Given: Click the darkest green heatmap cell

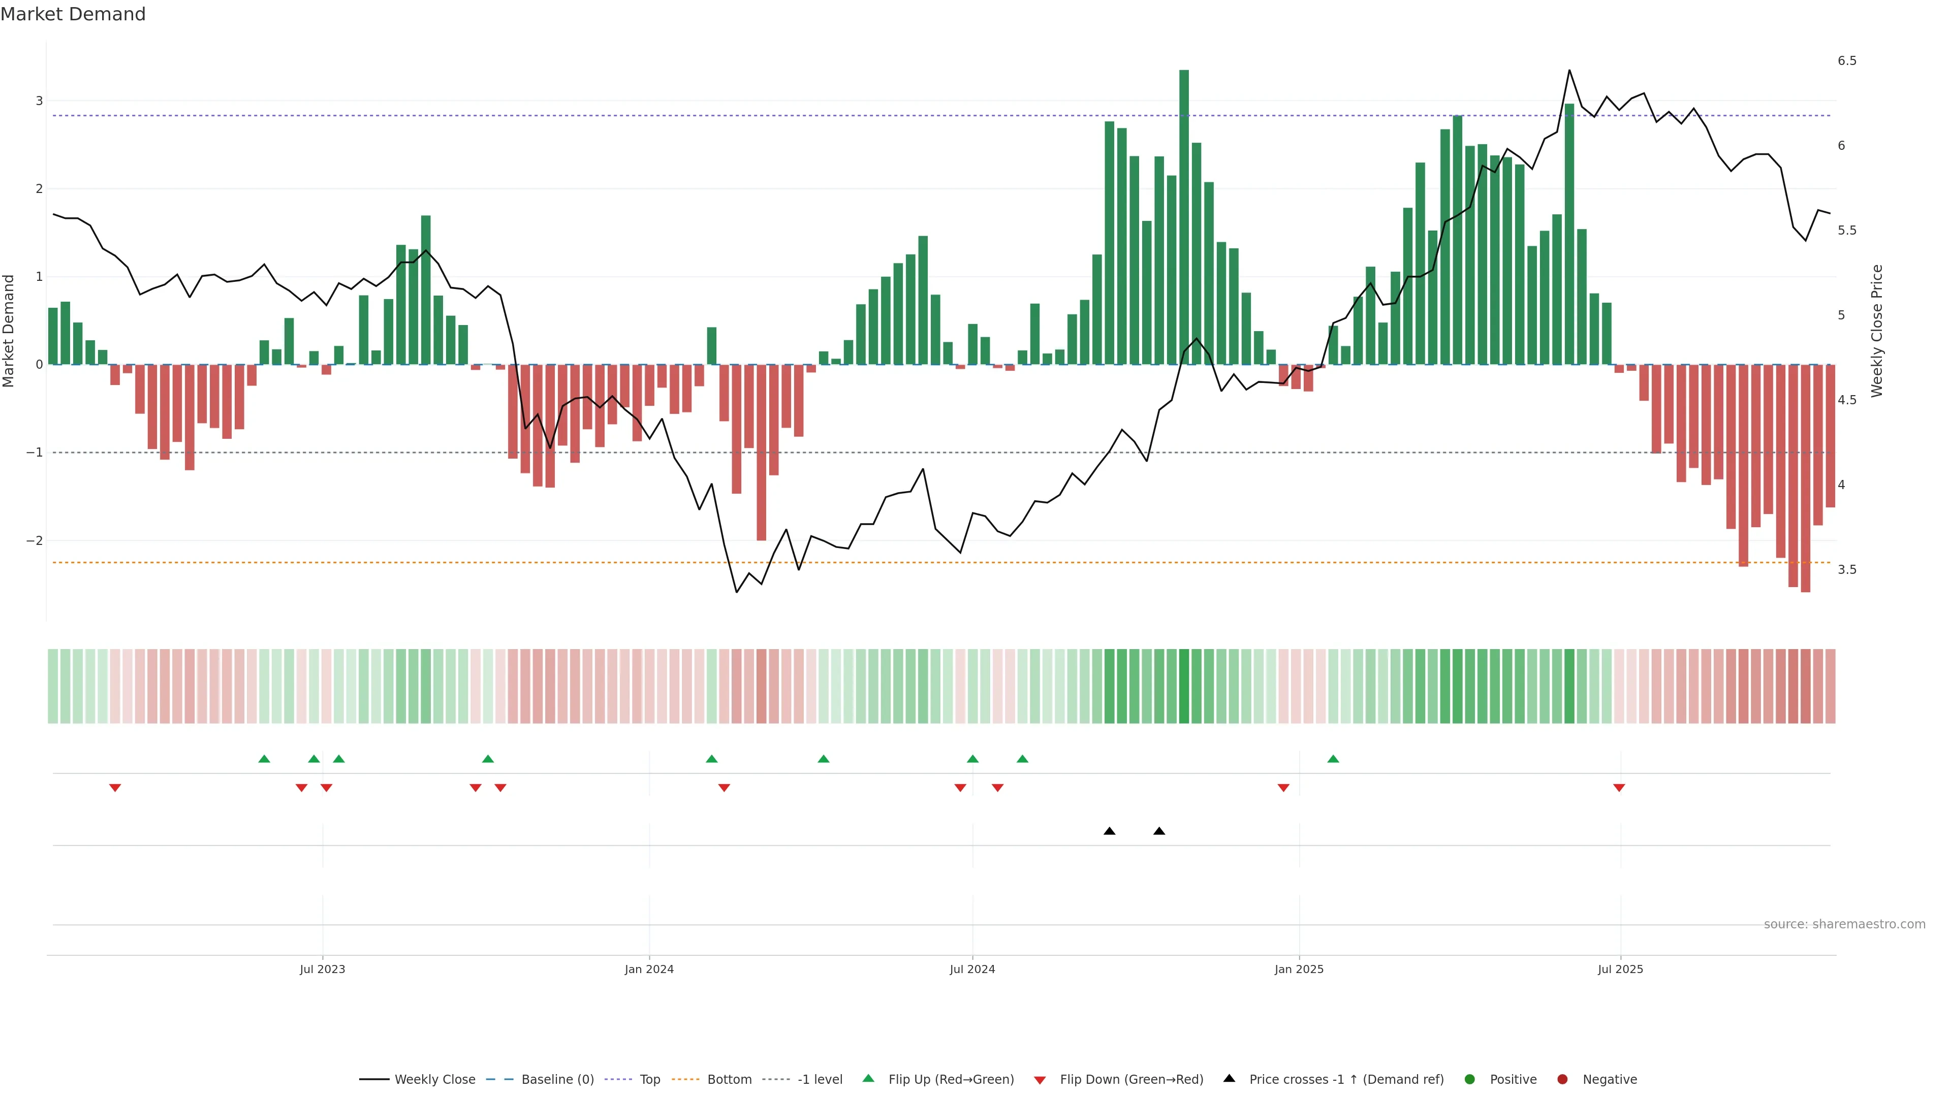Looking at the screenshot, I should point(1184,686).
